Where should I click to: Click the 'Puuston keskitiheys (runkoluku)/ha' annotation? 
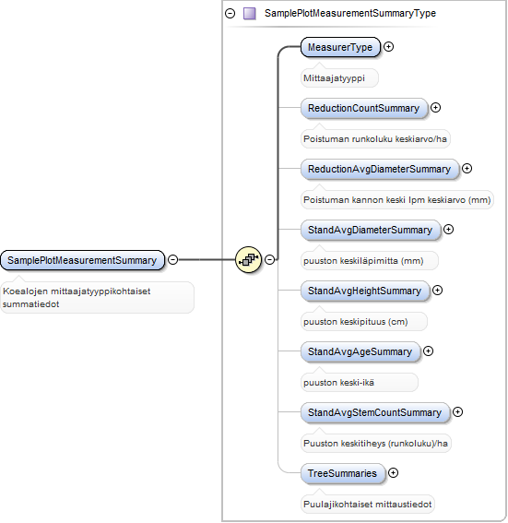point(376,444)
